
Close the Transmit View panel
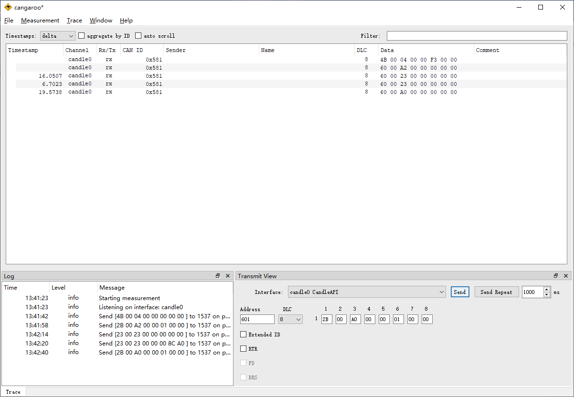click(566, 276)
